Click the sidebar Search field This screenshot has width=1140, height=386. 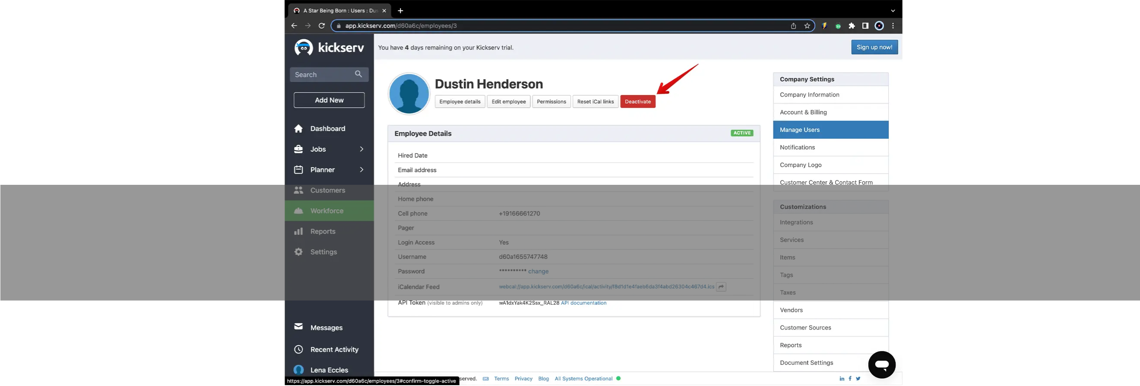[329, 75]
